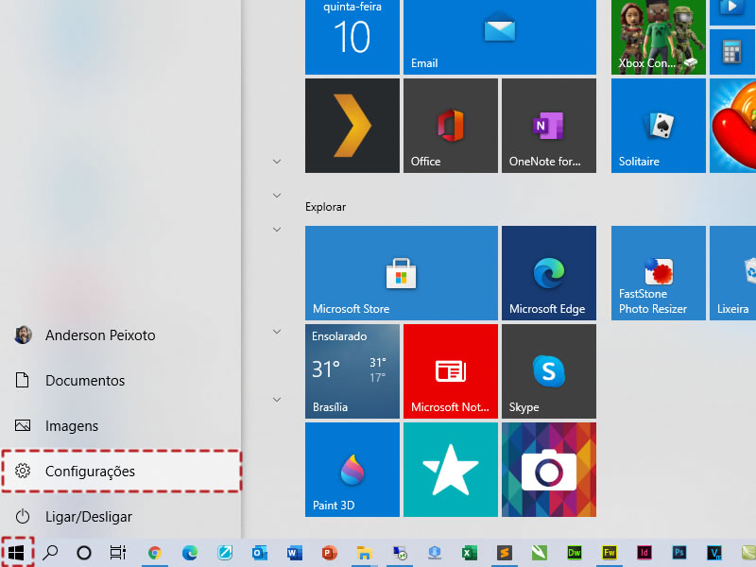Open the Email tile

500,37
